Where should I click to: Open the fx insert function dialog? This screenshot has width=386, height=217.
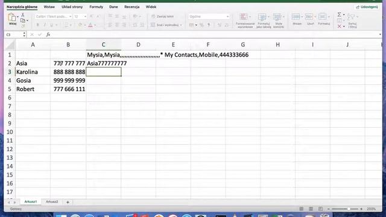[x=48, y=34]
